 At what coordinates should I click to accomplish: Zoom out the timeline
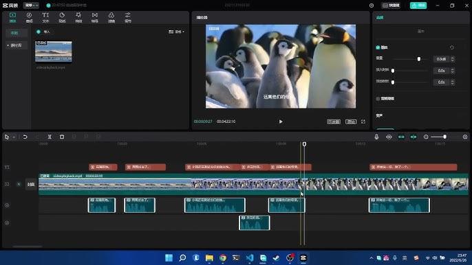426,137
